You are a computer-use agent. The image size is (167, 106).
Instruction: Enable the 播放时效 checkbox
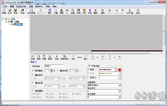tap(33, 75)
